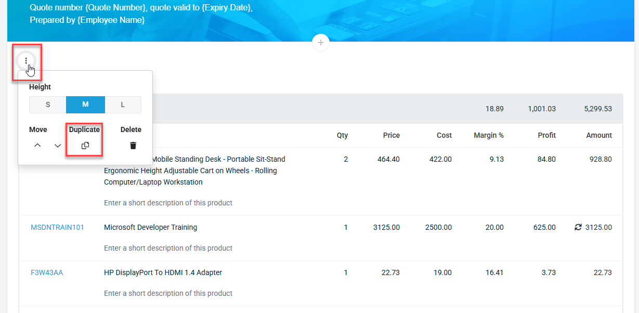Move the section up with the arrow
This screenshot has height=313, width=639.
point(37,146)
